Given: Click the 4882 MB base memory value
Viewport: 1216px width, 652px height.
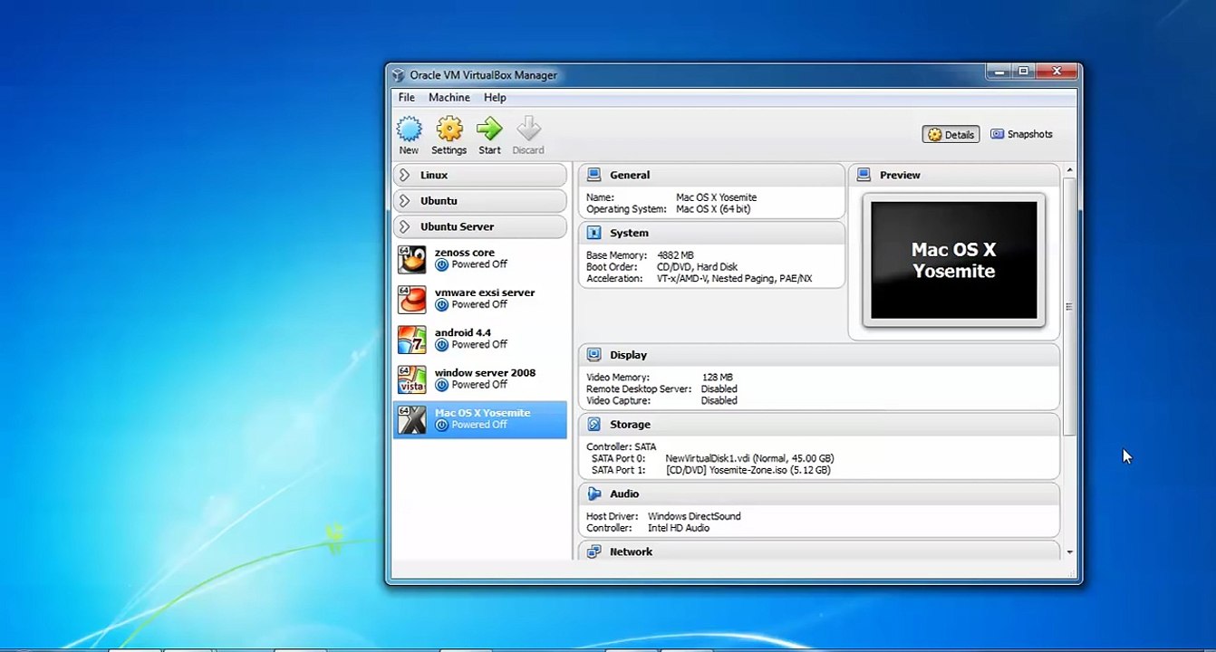Looking at the screenshot, I should tap(675, 255).
